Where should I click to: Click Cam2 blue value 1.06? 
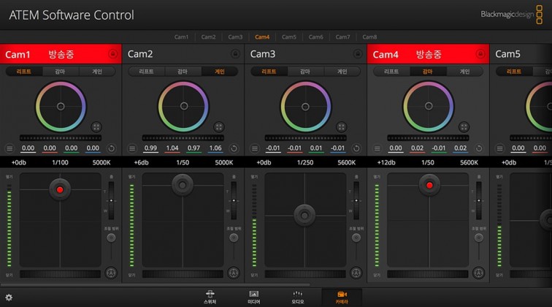(215, 148)
